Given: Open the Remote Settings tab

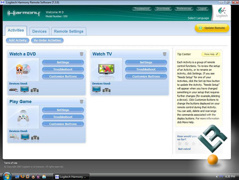Looking at the screenshot, I should pyautogui.click(x=69, y=31).
